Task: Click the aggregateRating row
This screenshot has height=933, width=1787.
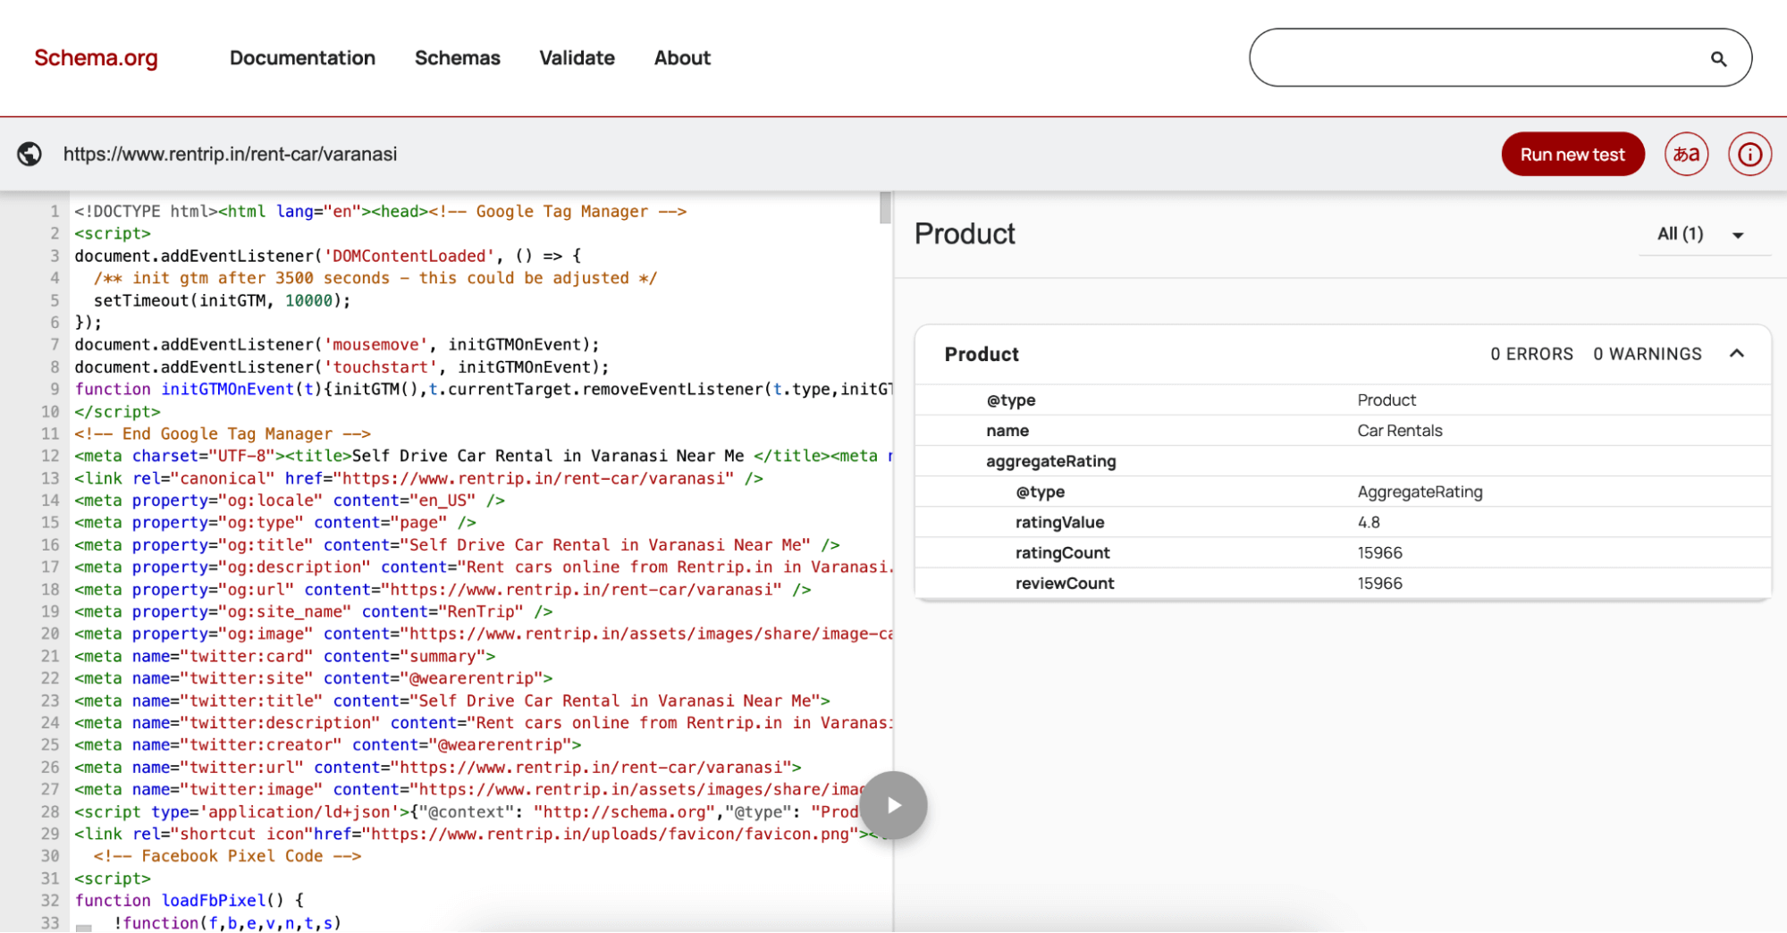Action: point(1343,461)
